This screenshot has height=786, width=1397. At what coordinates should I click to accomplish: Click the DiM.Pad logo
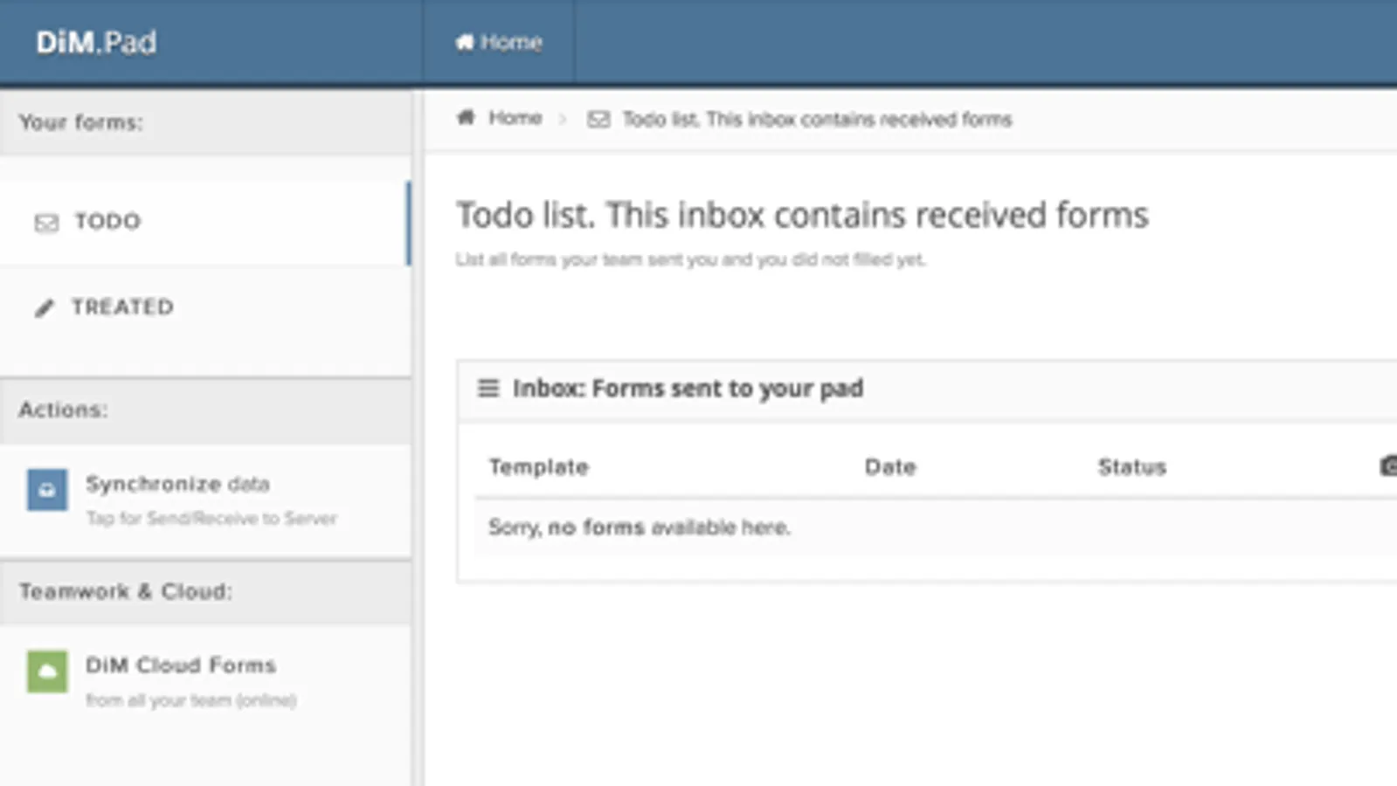(96, 41)
